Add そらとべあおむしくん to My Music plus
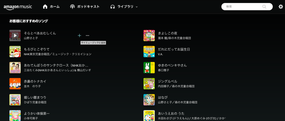 [79, 35]
